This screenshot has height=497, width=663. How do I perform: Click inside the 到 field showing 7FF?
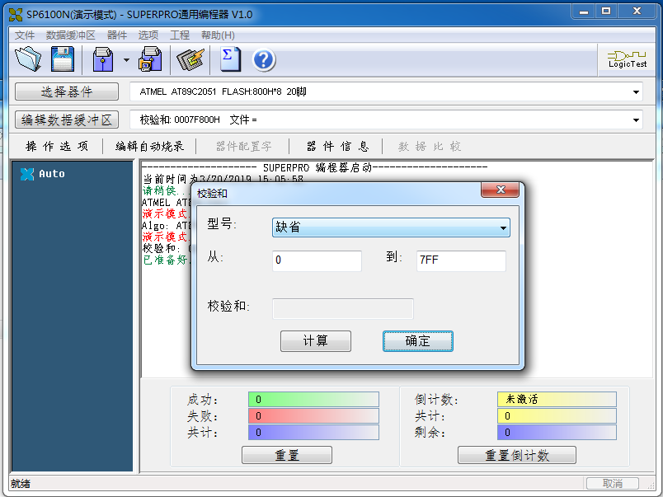460,260
